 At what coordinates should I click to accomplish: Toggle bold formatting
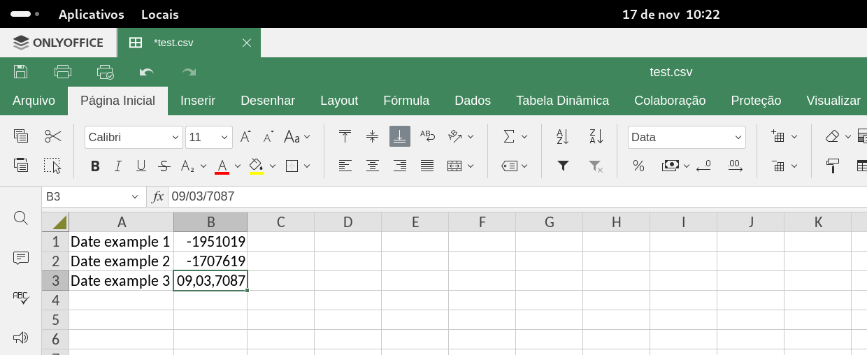pyautogui.click(x=95, y=166)
